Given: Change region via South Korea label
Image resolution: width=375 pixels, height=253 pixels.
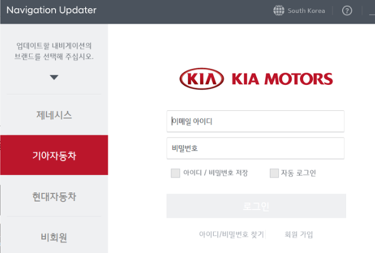Looking at the screenshot, I should click(x=306, y=11).
